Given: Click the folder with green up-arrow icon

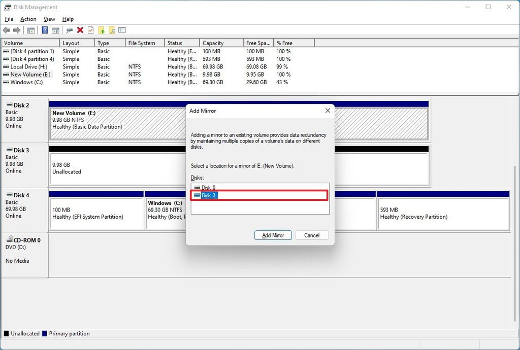Looking at the screenshot, I should (102, 30).
